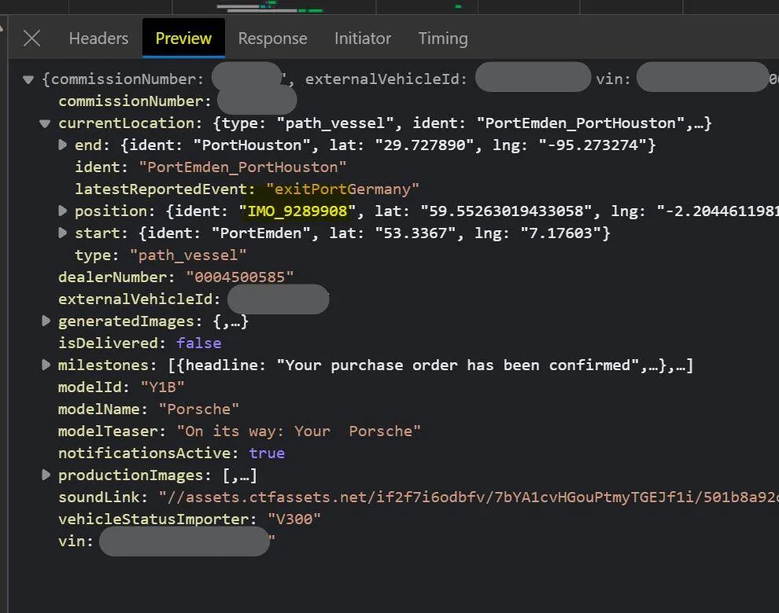Expand the generatedImages object

point(46,321)
